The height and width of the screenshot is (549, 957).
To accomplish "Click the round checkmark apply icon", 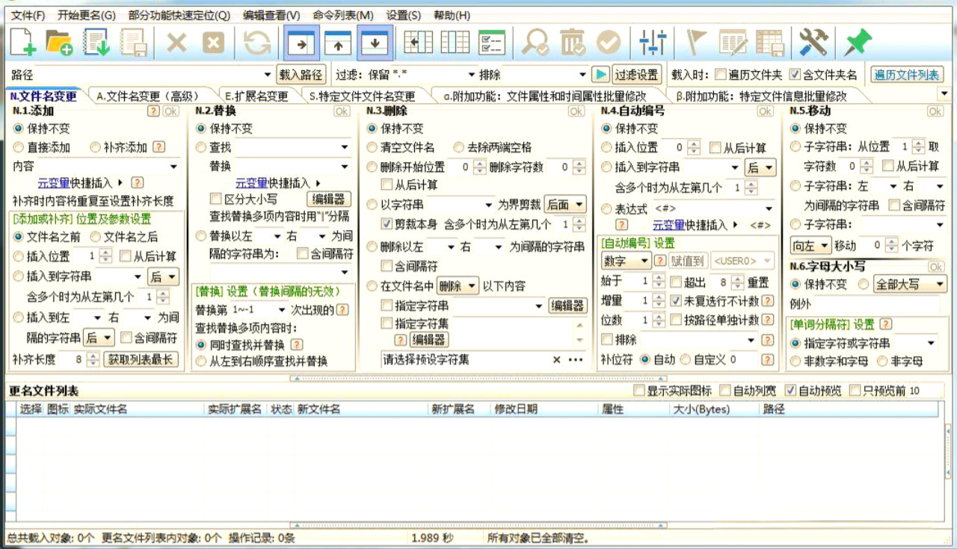I will (609, 43).
